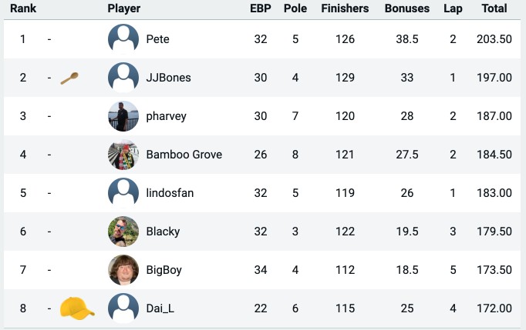Viewport: 526px width, 330px height.
Task: Open Pete's default avatar icon
Action: click(x=123, y=39)
